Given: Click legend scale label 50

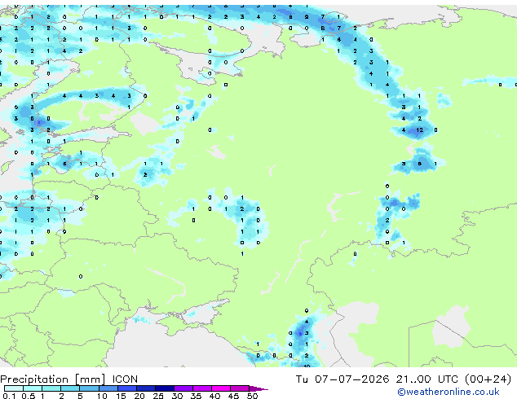Looking at the screenshot, I should (x=252, y=396).
